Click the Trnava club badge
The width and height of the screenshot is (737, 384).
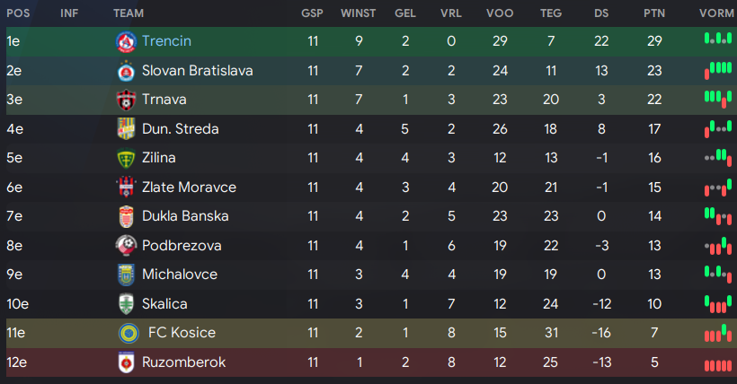[x=126, y=100]
